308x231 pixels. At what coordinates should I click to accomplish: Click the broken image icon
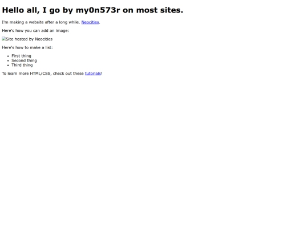pos(4,39)
